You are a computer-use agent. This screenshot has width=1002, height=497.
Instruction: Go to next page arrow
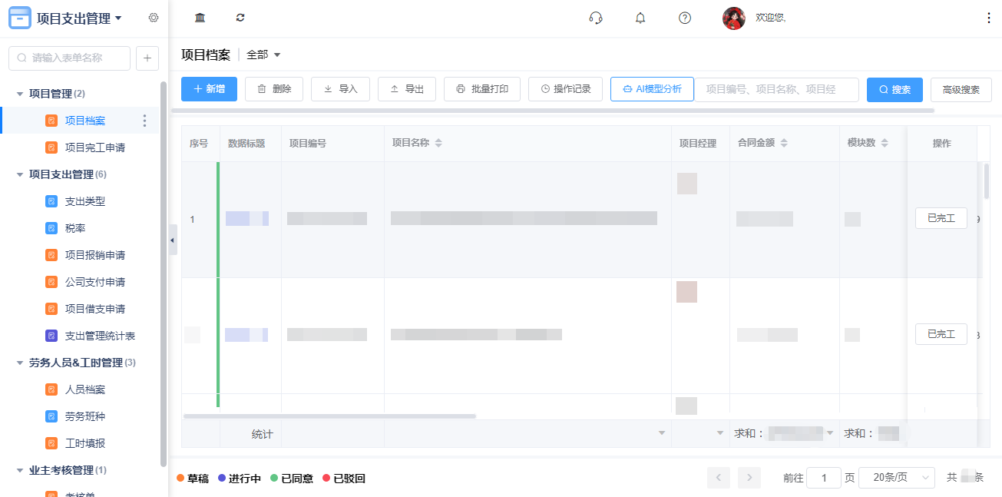749,478
